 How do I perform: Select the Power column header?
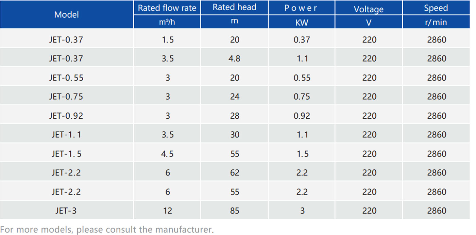pyautogui.click(x=301, y=8)
